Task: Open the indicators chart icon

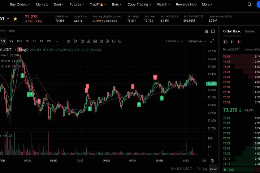Action: [69, 41]
